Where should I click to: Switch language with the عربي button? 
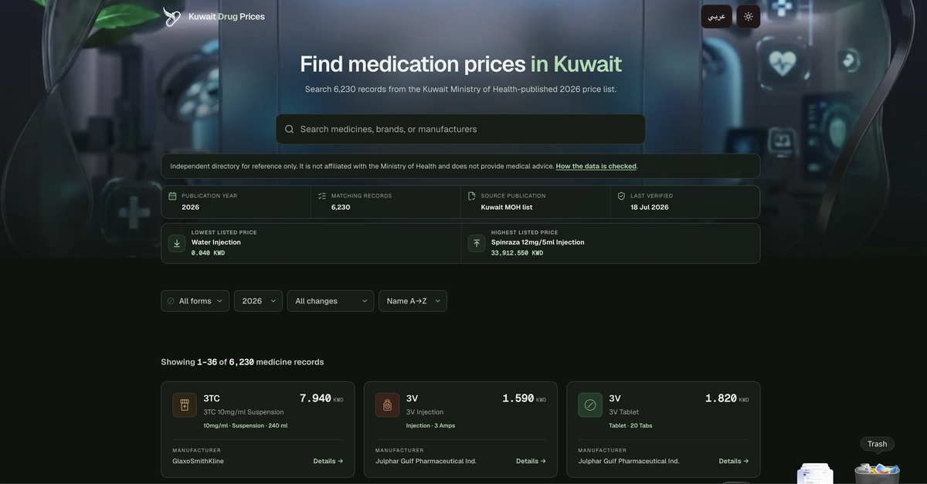coord(716,16)
